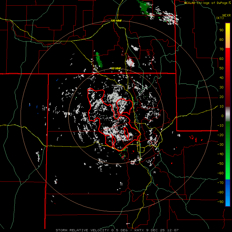The image size is (232, 232).
Task: Select the 50 NMI range ring label
Action: point(116,68)
